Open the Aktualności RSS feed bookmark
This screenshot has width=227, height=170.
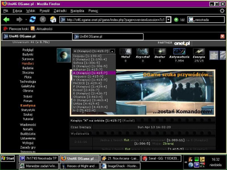click(x=42, y=29)
